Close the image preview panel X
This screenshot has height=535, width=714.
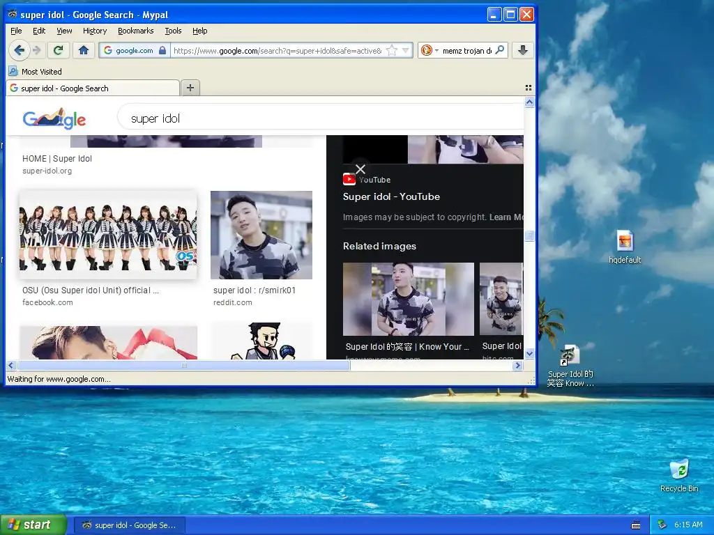pos(360,169)
